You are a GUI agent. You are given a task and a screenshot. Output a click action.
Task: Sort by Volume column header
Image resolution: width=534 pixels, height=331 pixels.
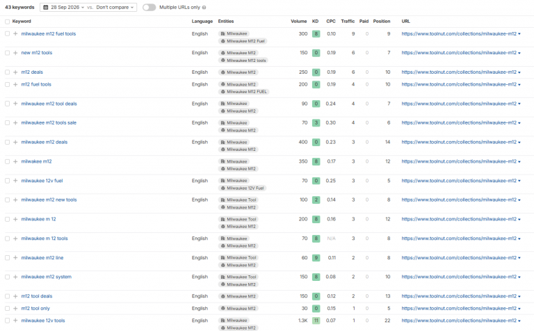299,21
